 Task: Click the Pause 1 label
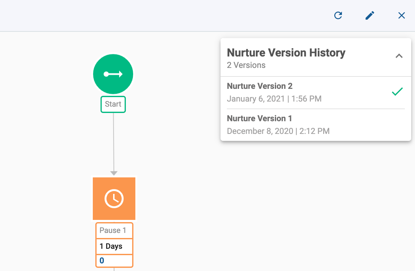(x=113, y=230)
